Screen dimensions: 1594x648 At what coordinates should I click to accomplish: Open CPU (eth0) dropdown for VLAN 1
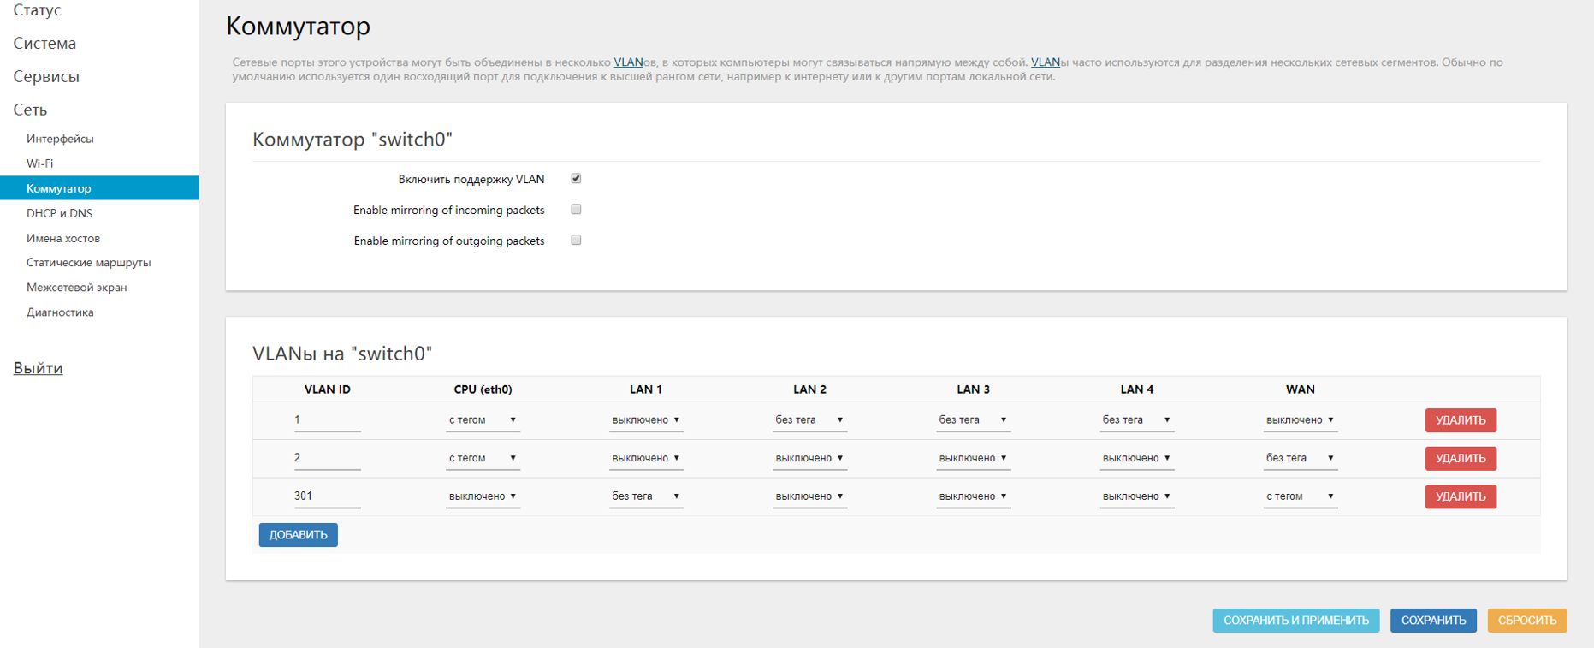[483, 420]
